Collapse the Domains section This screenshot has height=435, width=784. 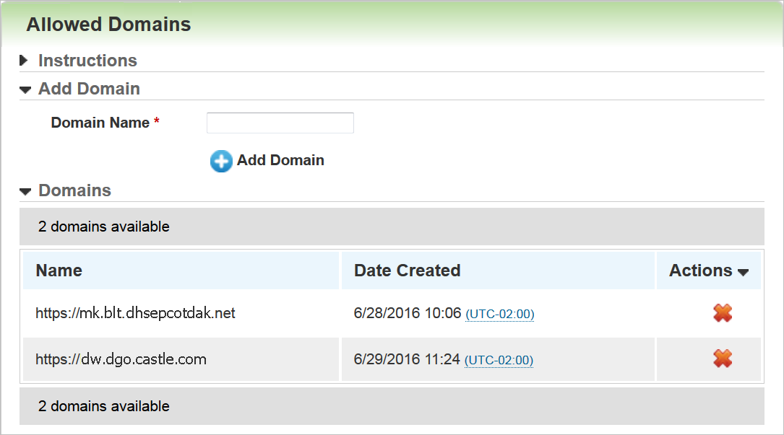(x=25, y=190)
